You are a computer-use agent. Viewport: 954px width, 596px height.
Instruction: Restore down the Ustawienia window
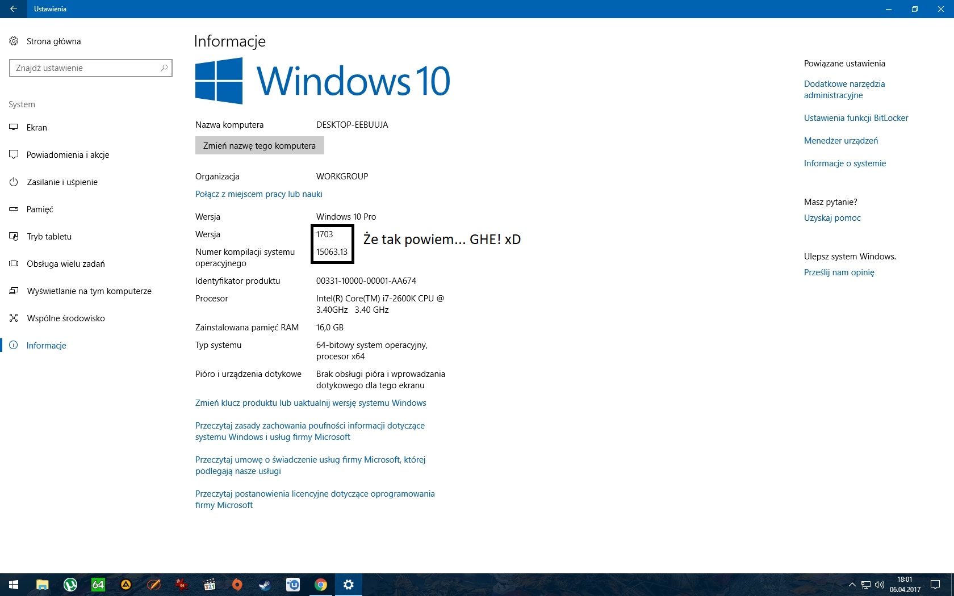[x=915, y=9]
